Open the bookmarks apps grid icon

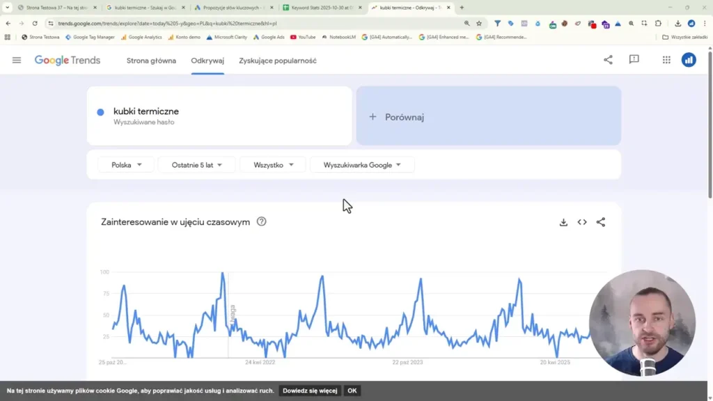point(7,38)
